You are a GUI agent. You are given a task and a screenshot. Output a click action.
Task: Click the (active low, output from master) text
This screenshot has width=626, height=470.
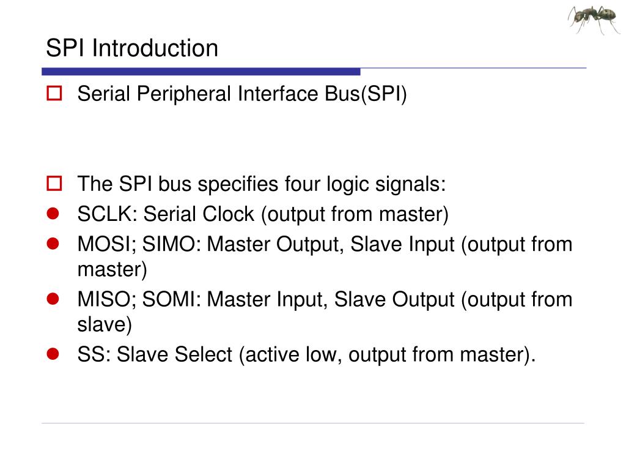(x=387, y=355)
